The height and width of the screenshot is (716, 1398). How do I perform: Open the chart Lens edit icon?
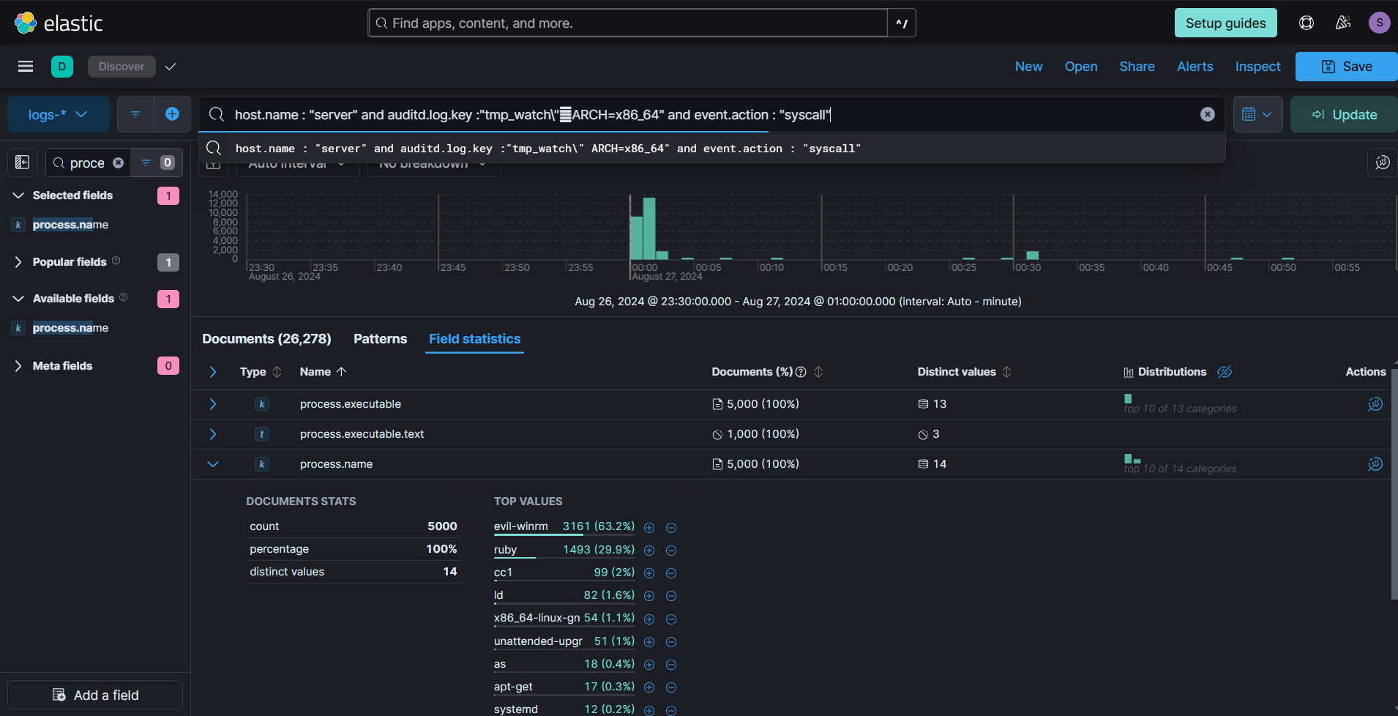click(1382, 163)
